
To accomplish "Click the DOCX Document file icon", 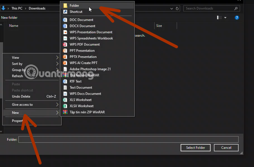I will pyautogui.click(x=65, y=26).
